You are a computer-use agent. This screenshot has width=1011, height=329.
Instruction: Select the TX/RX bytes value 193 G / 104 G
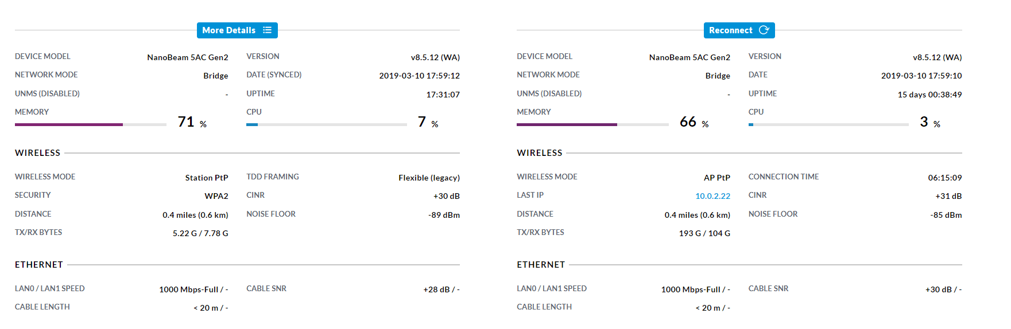[704, 233]
